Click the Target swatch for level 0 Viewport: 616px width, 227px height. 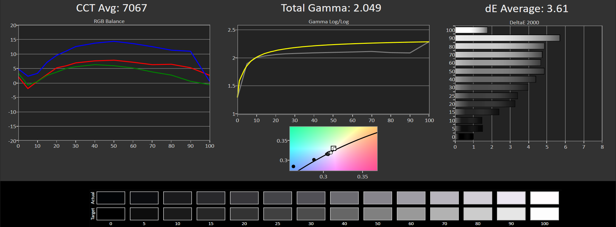click(111, 214)
